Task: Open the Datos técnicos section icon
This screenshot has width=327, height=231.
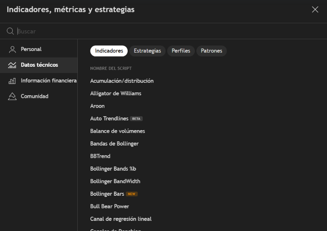Action: pyautogui.click(x=12, y=65)
